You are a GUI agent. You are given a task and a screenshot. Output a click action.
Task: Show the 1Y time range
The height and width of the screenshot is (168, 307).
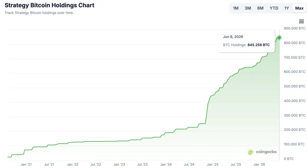(x=287, y=8)
